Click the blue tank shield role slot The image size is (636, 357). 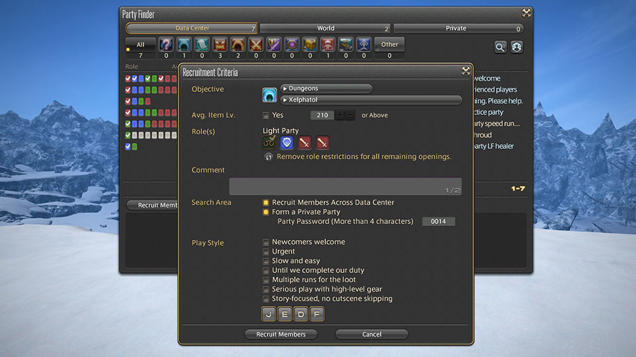[x=287, y=143]
